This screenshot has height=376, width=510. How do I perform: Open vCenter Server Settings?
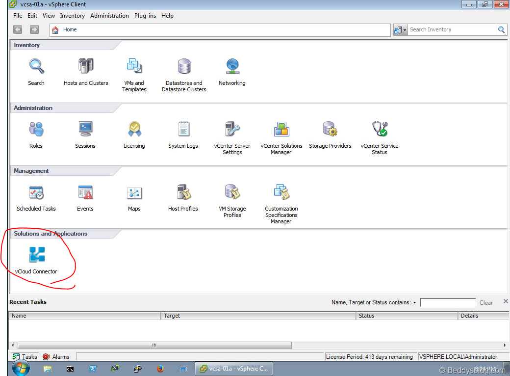pyautogui.click(x=232, y=129)
